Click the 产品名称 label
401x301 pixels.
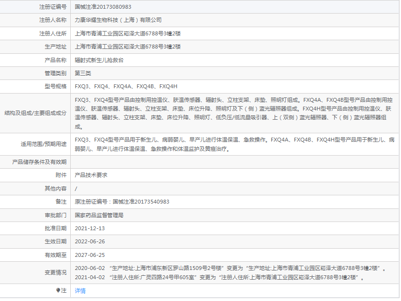tap(56, 60)
